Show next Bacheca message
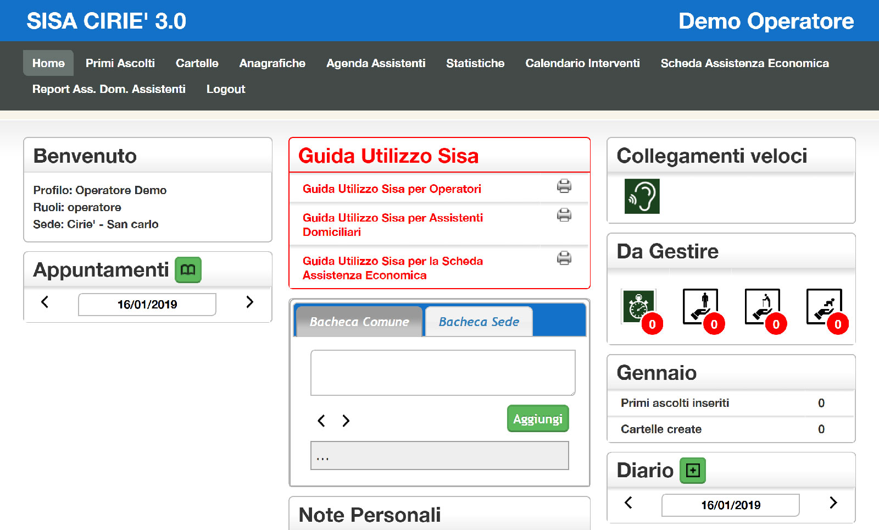879x530 pixels. click(x=346, y=421)
